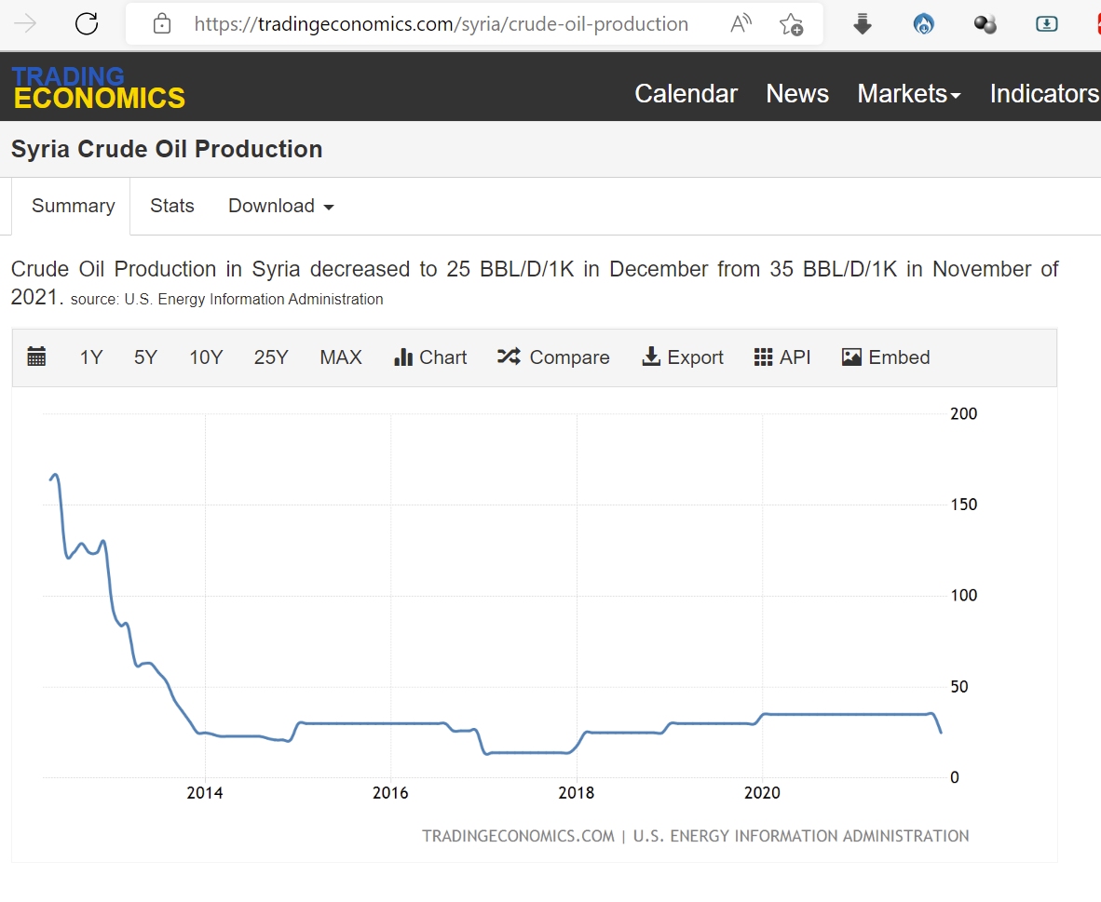Expand the Markets menu
1101x902 pixels.
click(x=908, y=93)
